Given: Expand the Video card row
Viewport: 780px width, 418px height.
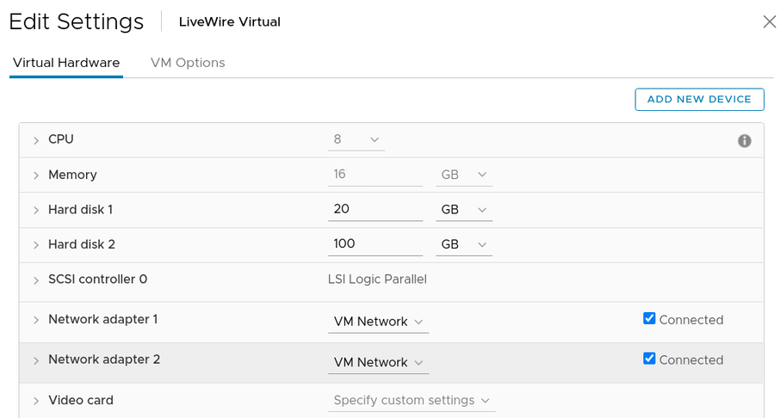Looking at the screenshot, I should pyautogui.click(x=36, y=401).
